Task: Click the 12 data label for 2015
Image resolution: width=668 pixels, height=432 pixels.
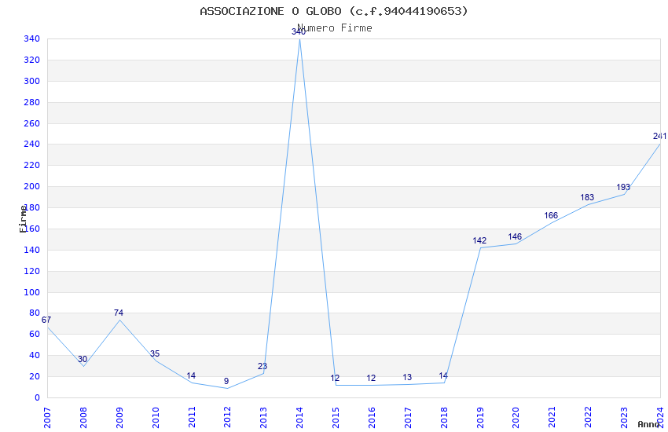Action: click(335, 378)
